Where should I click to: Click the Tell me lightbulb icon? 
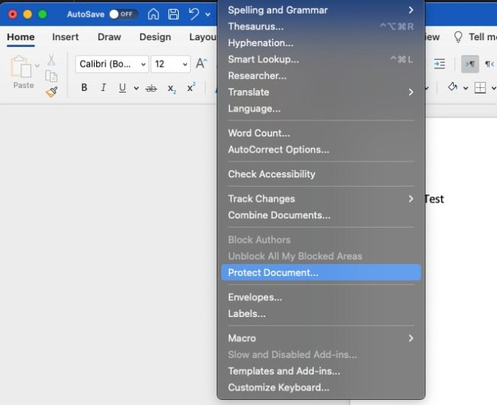click(x=458, y=37)
